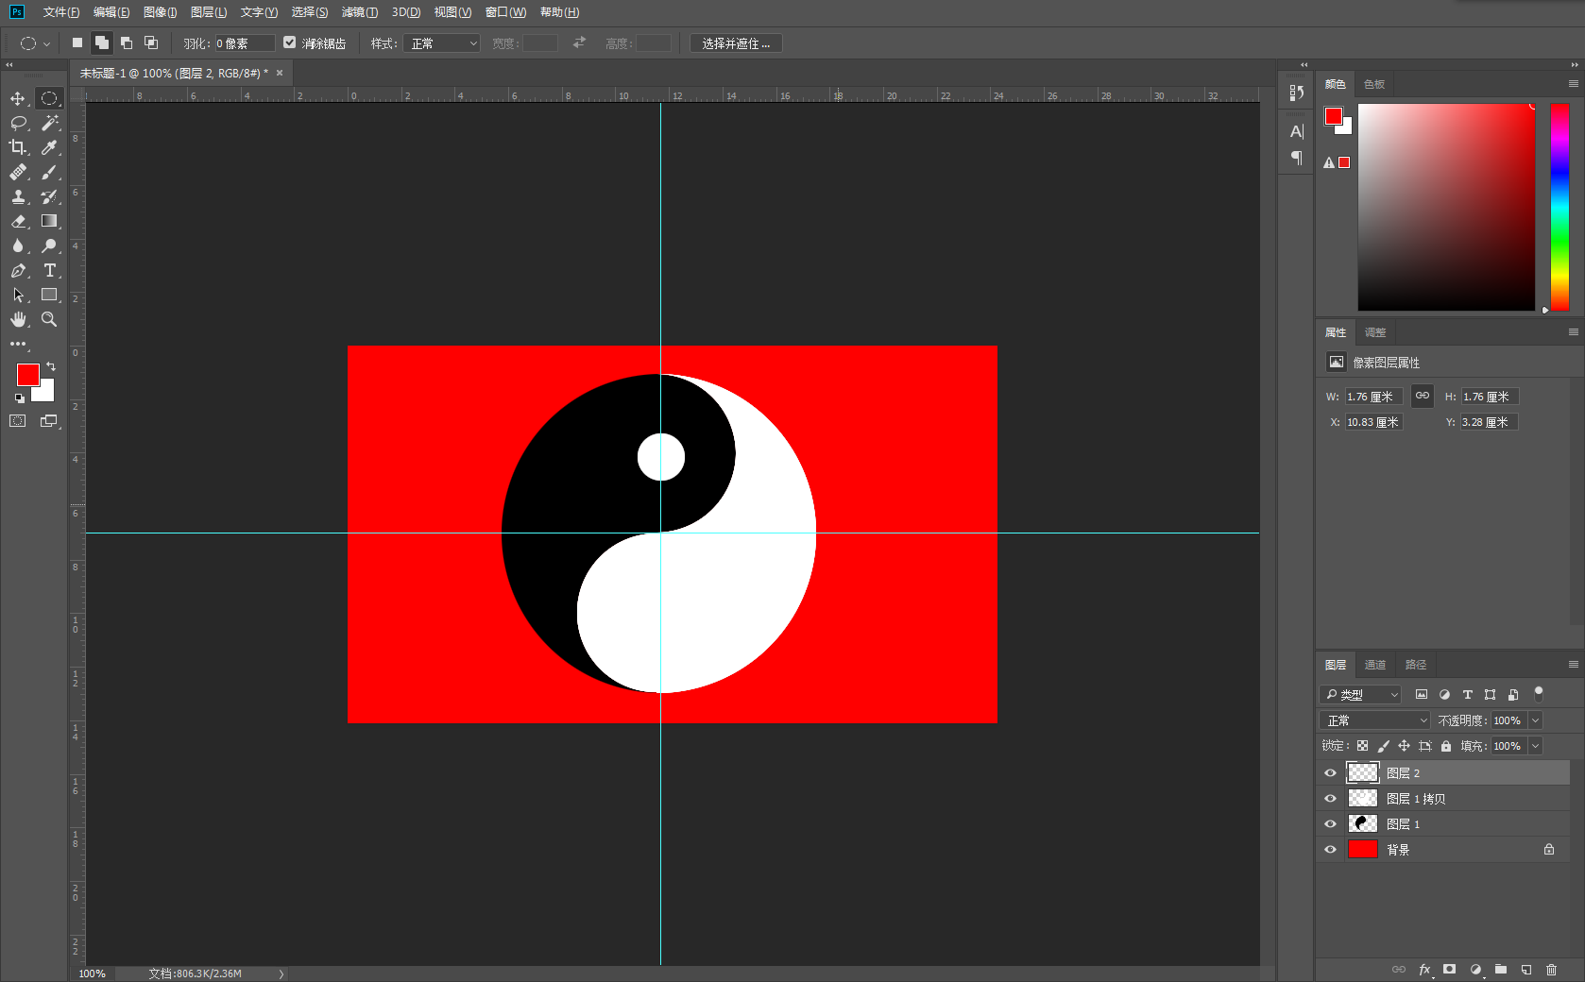The width and height of the screenshot is (1585, 982).
Task: Select the Move tool
Action: [18, 98]
